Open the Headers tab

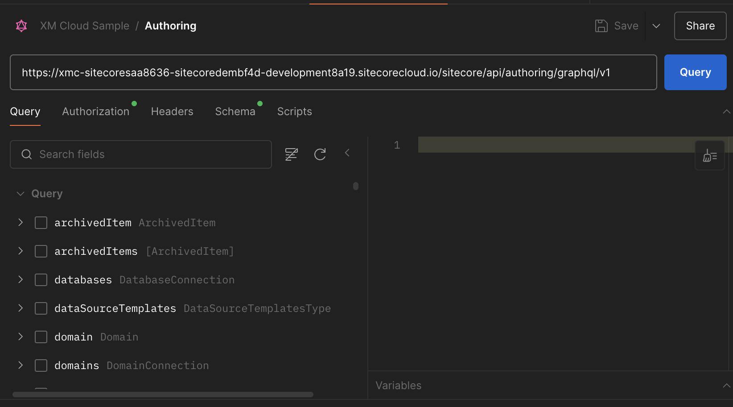tap(172, 112)
